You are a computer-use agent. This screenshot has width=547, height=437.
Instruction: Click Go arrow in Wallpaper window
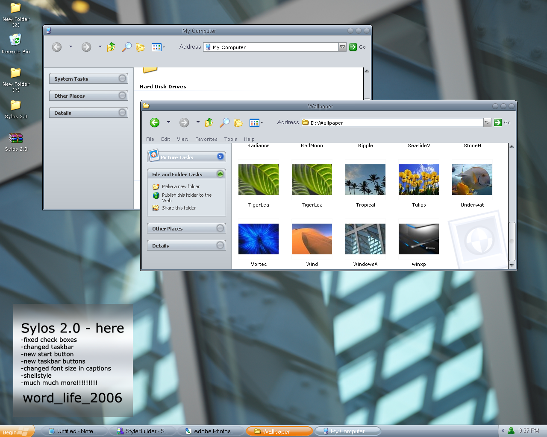coord(498,122)
